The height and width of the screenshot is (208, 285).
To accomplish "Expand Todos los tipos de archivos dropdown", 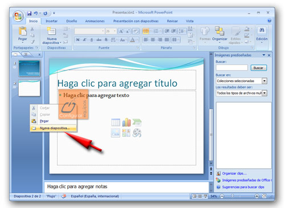I will 264,93.
